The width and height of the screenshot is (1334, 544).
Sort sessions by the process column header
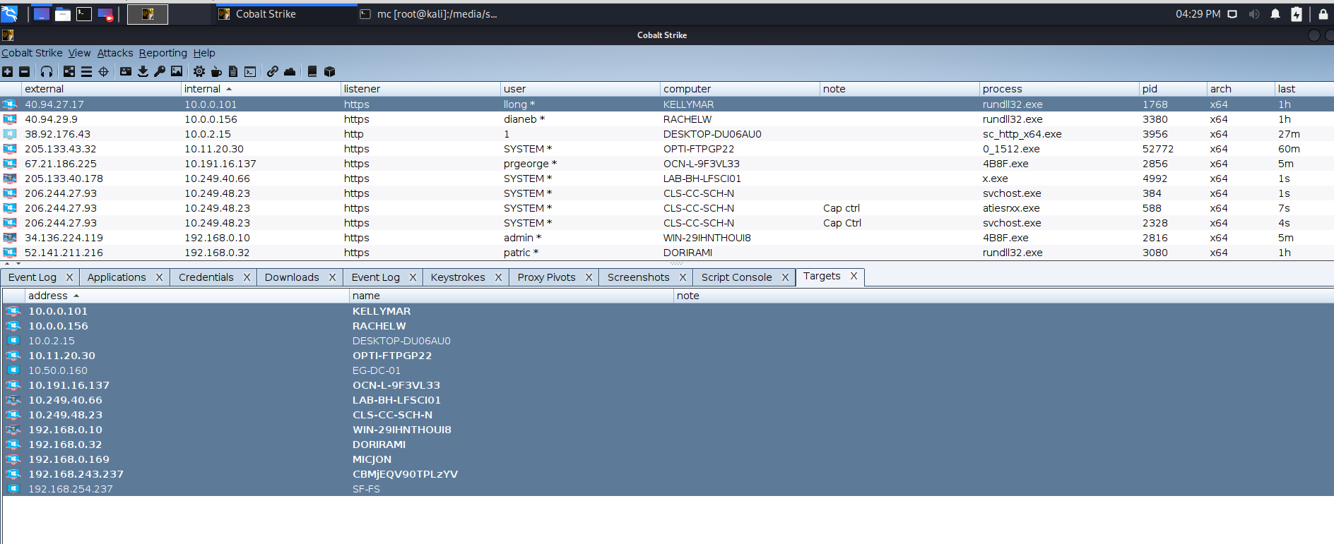(x=1059, y=89)
